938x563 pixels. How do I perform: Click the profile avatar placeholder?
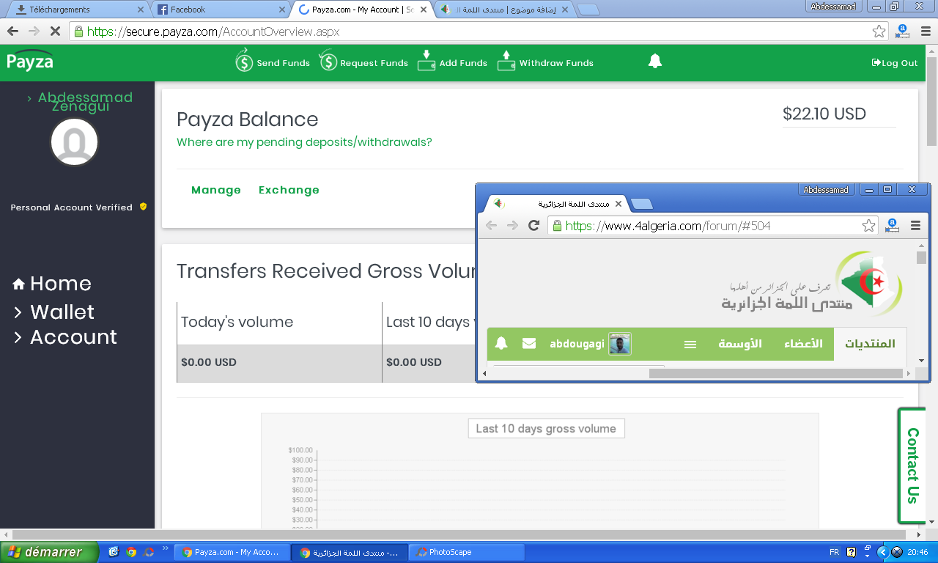(74, 141)
